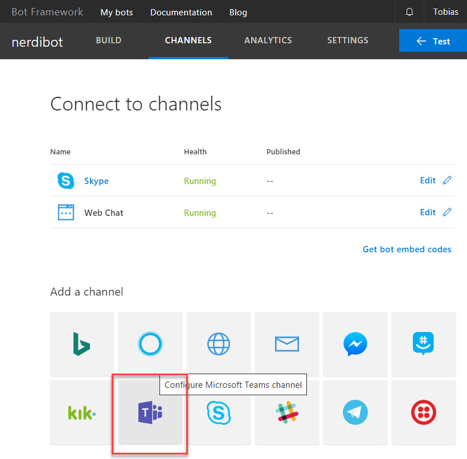The image size is (467, 459).
Task: Add the Slack channel
Action: click(287, 412)
